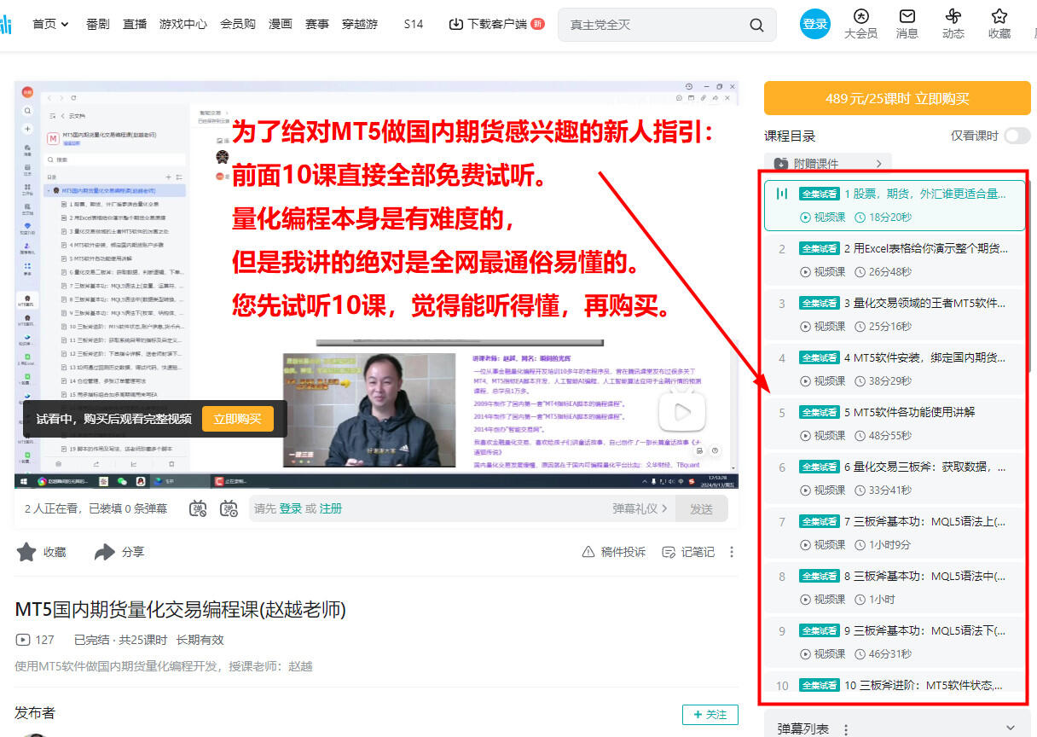Click the 全集试看 badge on lesson 9
The image size is (1037, 737).
pos(820,630)
